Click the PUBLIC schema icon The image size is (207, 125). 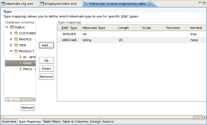12,27
